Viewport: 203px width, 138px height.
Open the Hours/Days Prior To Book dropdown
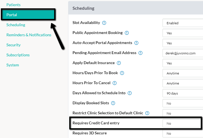(x=183, y=73)
